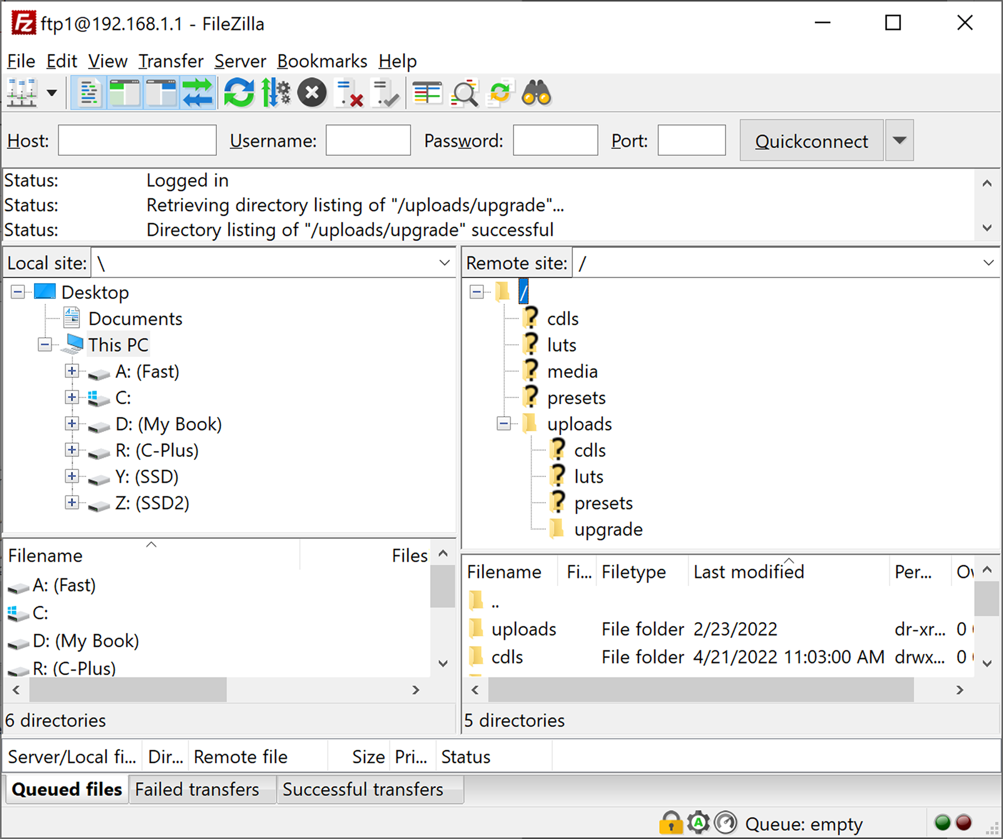Collapse the uploads folder in the remote tree
1003x839 pixels.
(x=504, y=424)
